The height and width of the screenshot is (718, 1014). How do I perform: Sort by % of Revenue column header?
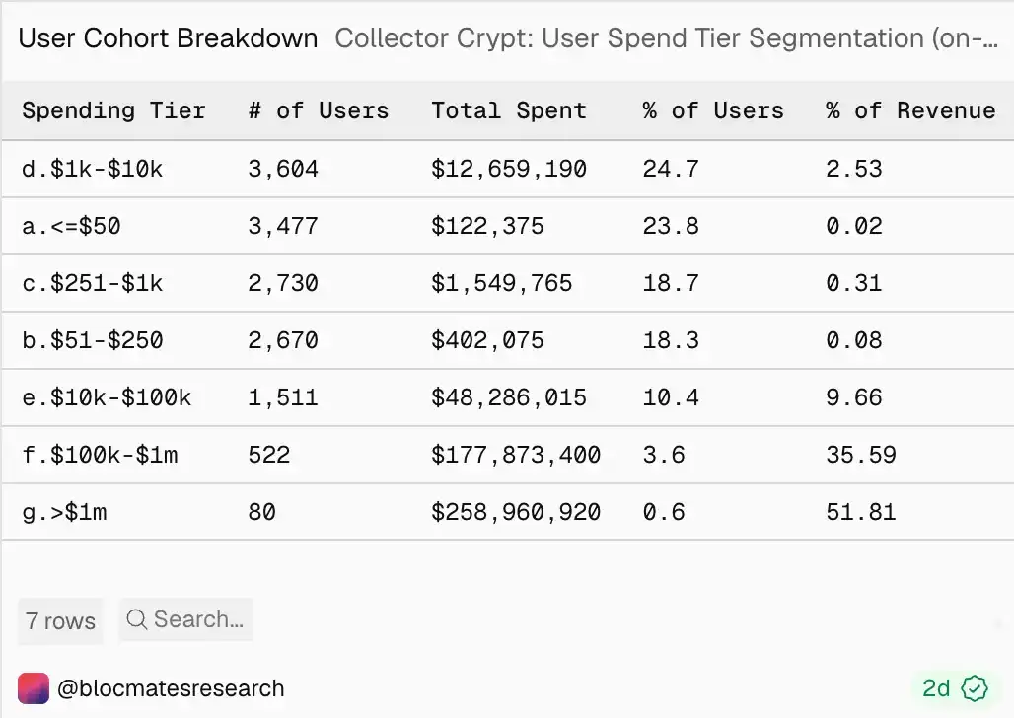pos(910,110)
